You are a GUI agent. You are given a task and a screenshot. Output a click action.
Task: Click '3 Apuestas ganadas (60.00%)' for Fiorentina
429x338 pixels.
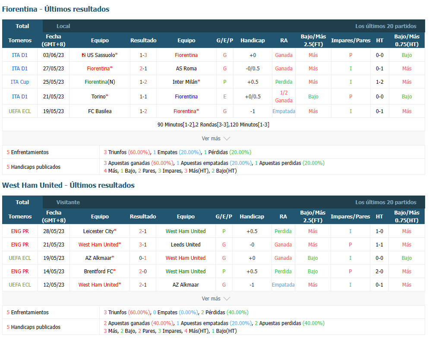coord(139,163)
